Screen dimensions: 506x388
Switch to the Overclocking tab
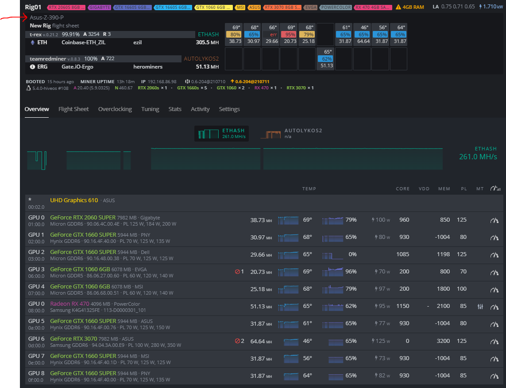pos(115,109)
